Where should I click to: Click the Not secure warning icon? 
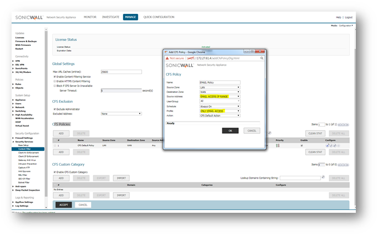pos(167,57)
